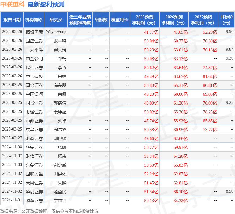
Task: Select institution 国盛证券 cell
Action: (34, 41)
